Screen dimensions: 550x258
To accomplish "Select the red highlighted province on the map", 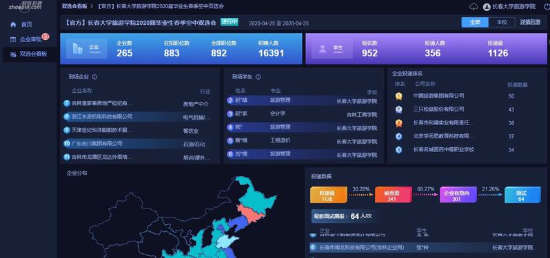I will (250, 213).
